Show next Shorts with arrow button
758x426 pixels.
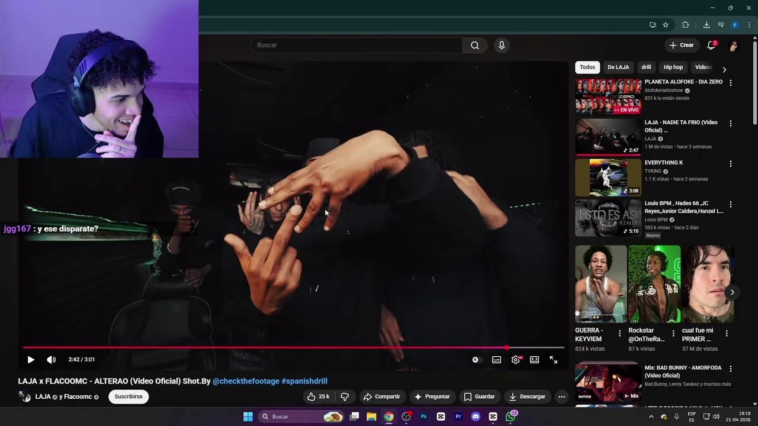732,292
